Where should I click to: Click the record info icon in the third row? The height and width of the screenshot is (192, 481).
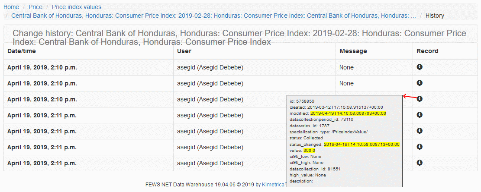tap(420, 99)
